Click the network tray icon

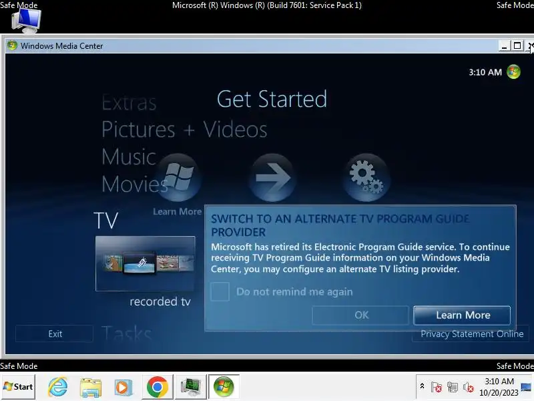[x=453, y=387]
